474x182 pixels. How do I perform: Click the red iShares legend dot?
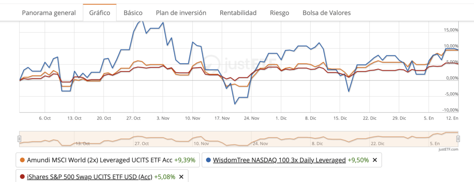[22, 177]
